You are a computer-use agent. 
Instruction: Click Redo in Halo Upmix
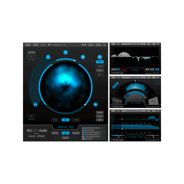tap(43, 45)
